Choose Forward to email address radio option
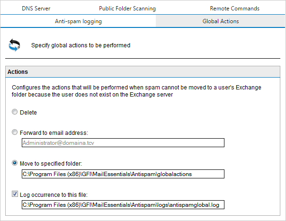Image resolution: width=286 pixels, height=221 pixels. tap(15, 132)
